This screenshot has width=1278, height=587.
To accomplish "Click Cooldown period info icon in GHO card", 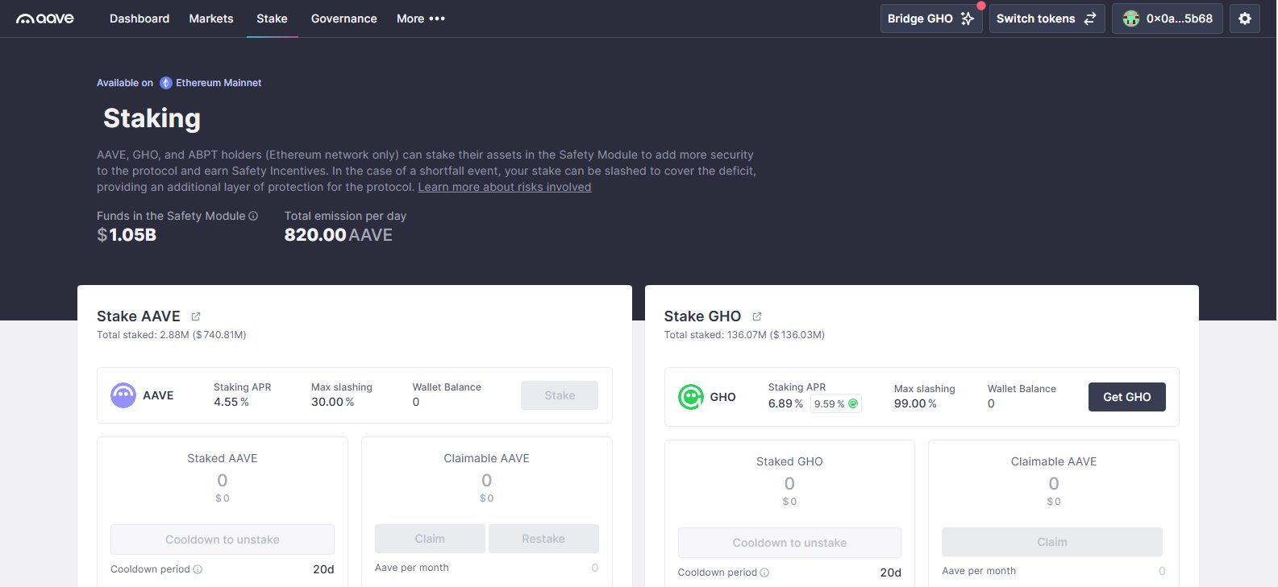I will (x=764, y=573).
